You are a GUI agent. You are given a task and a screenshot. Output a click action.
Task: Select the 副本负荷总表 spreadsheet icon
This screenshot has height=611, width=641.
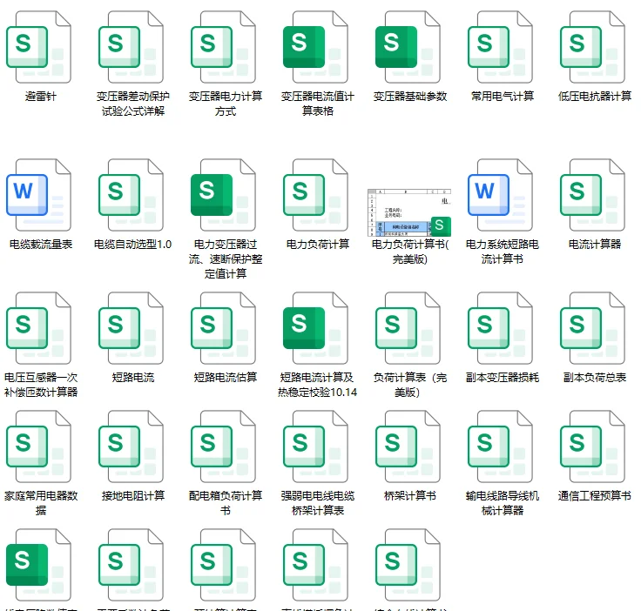pyautogui.click(x=593, y=328)
